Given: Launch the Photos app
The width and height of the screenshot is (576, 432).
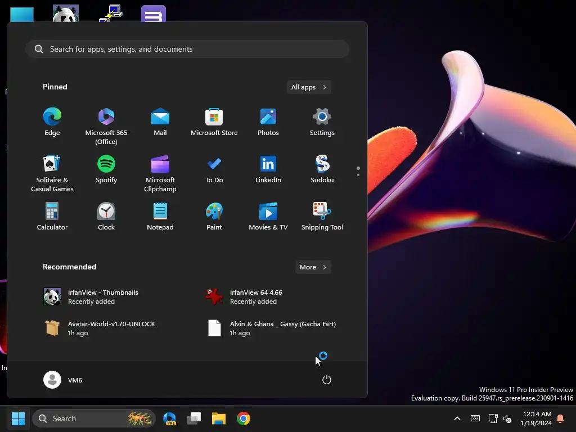Looking at the screenshot, I should pyautogui.click(x=268, y=122).
